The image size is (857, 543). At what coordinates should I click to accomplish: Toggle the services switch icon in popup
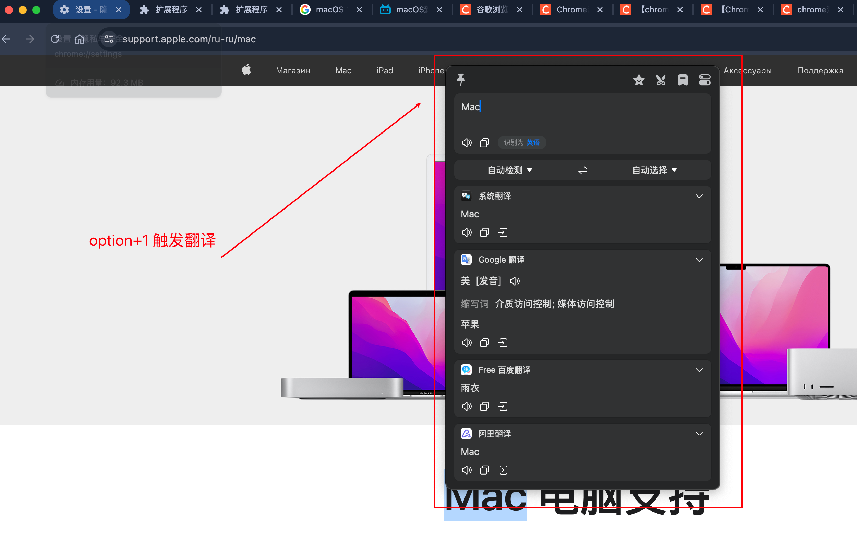tap(704, 80)
